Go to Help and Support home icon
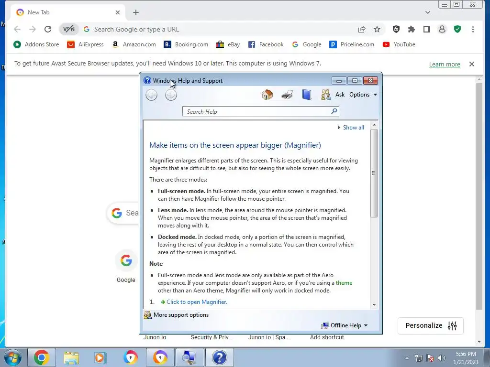Image resolution: width=490 pixels, height=367 pixels. [x=267, y=95]
